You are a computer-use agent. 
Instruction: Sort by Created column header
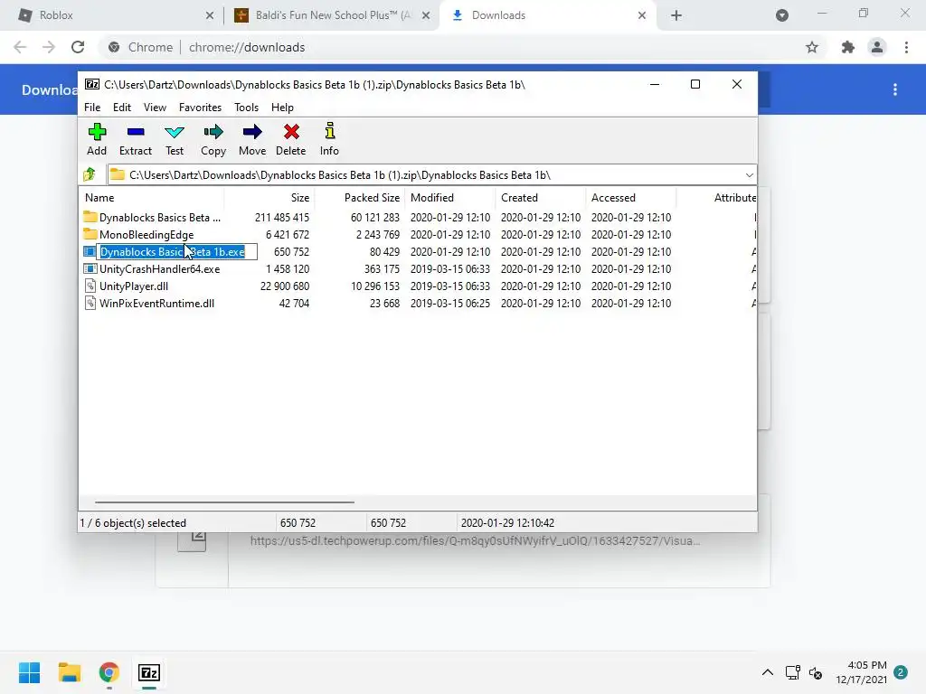click(541, 198)
